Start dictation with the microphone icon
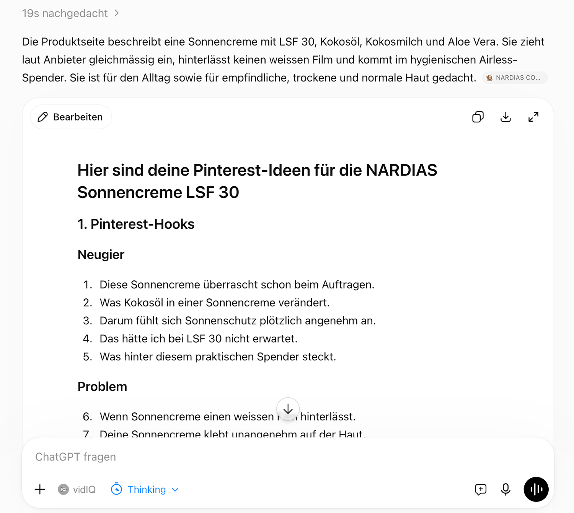Screen dimensions: 574x513 pyautogui.click(x=506, y=489)
